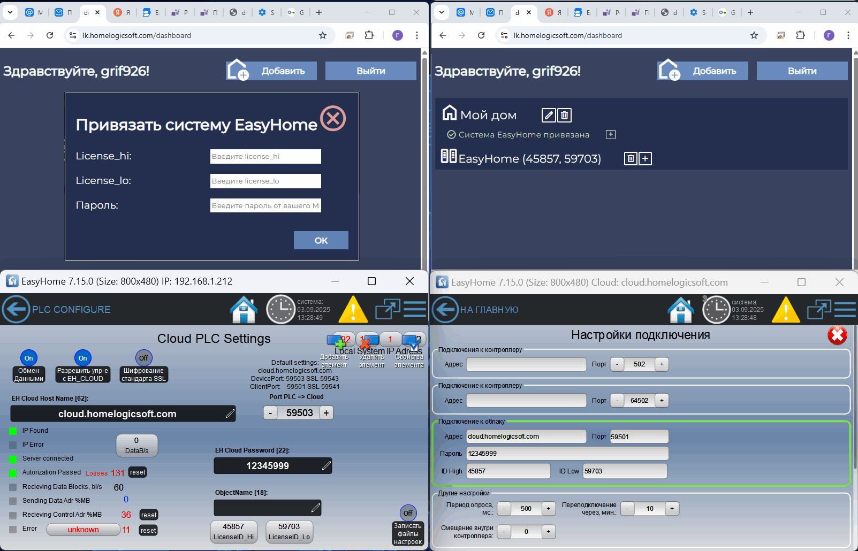Screen dimensions: 858x551
Task: Click Добавить house icon in left browser
Action: (x=238, y=70)
